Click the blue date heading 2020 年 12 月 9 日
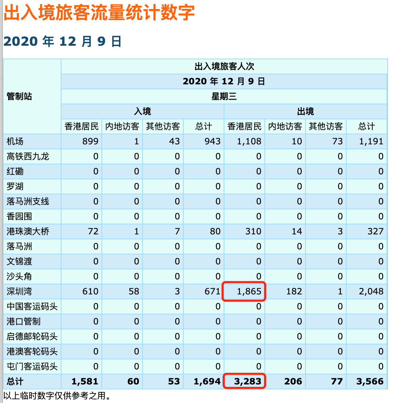The height and width of the screenshot is (403, 393). [63, 41]
